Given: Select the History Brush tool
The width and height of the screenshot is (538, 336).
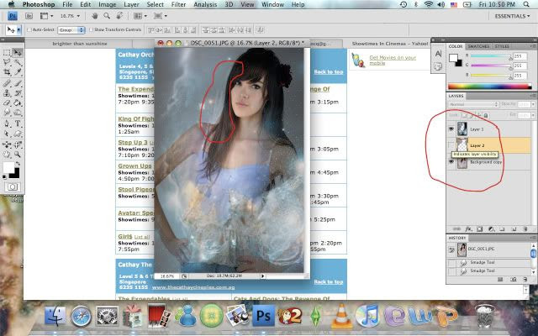Looking at the screenshot, I should point(18,93).
